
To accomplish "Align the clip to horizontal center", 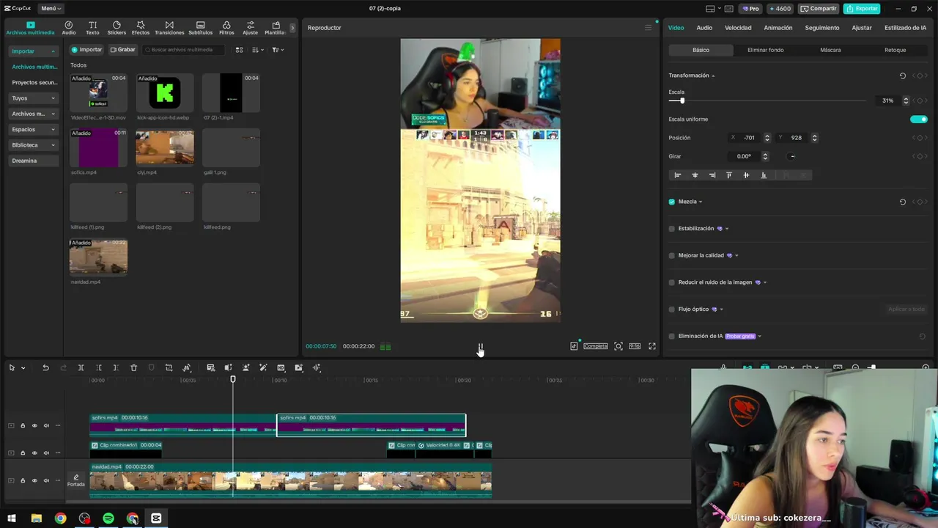I will coord(695,175).
